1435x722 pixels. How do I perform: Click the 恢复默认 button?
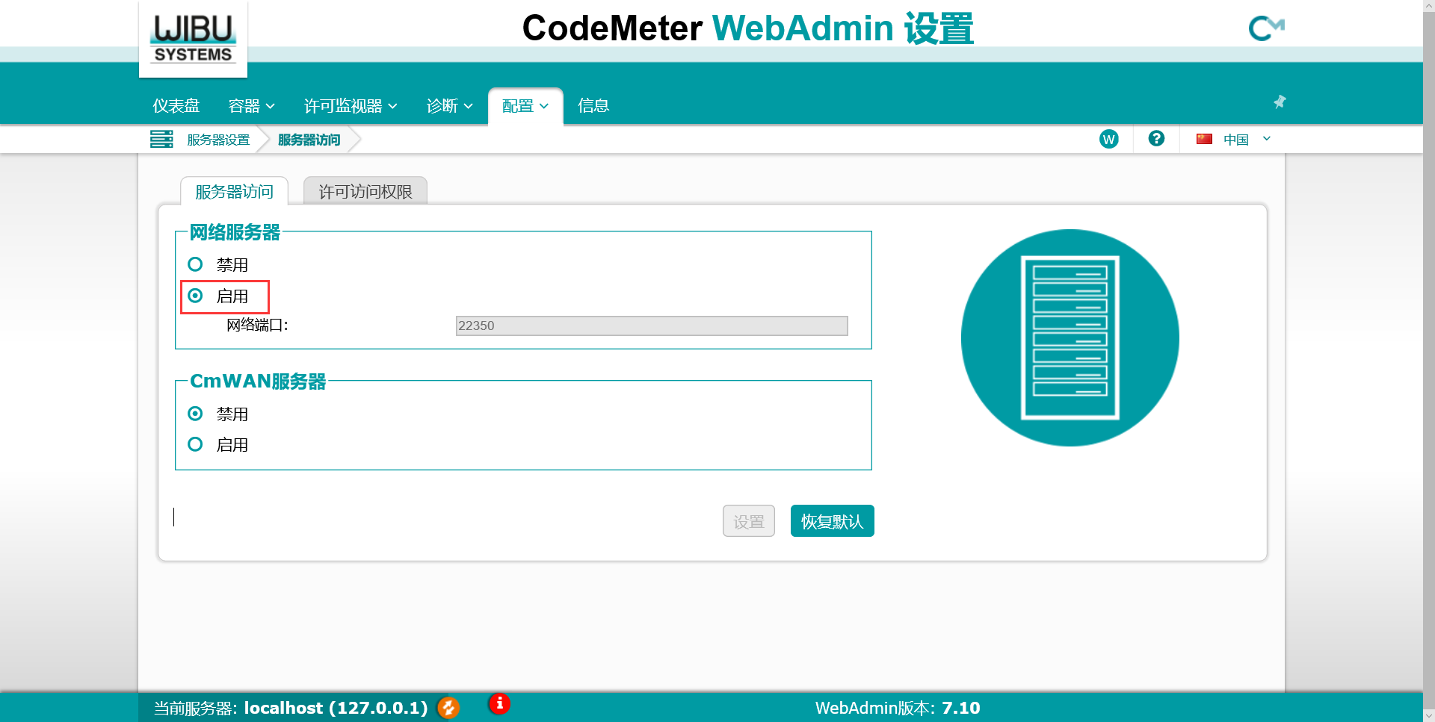[x=833, y=521]
